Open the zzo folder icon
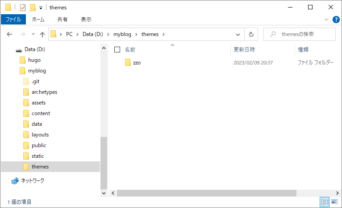The width and height of the screenshot is (342, 208). coord(128,63)
